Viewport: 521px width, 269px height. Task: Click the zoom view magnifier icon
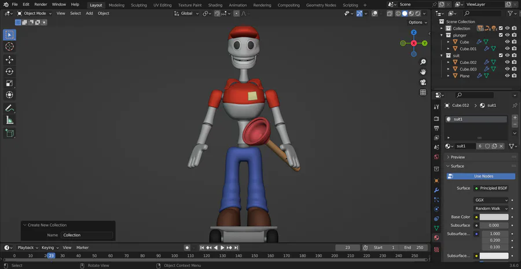423,62
